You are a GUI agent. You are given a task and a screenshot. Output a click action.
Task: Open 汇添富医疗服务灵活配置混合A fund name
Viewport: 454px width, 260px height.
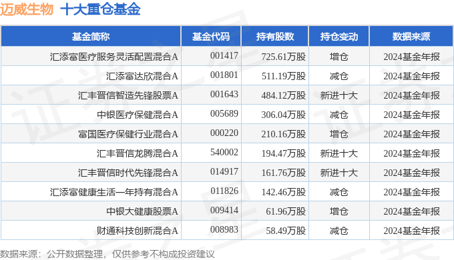[x=113, y=57]
